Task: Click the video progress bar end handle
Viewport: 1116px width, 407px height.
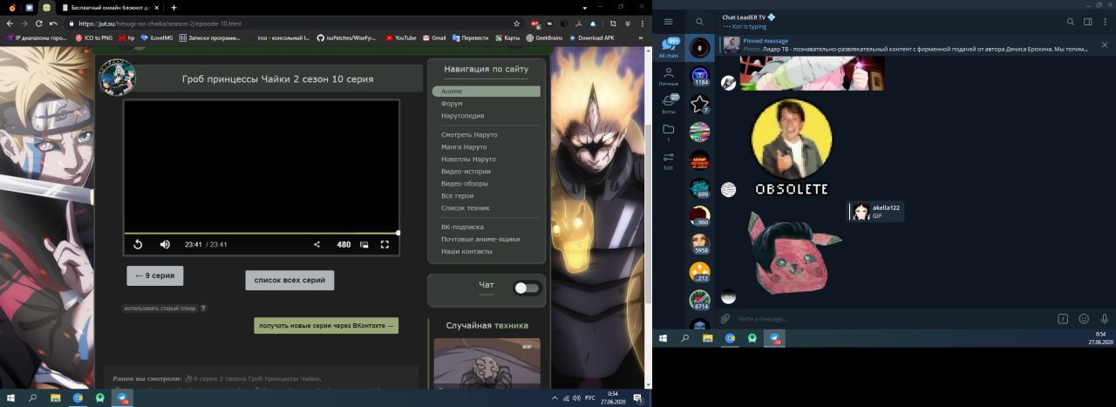Action: 398,233
